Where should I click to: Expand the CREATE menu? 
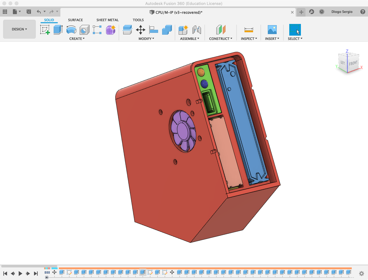click(x=77, y=39)
